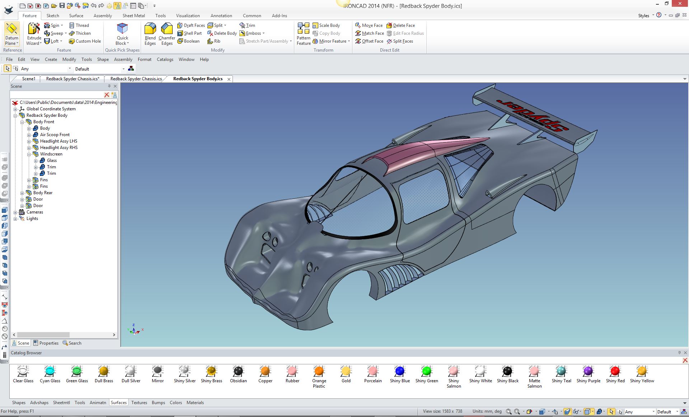
Task: Pin the Catalog Browser panel
Action: tap(679, 353)
